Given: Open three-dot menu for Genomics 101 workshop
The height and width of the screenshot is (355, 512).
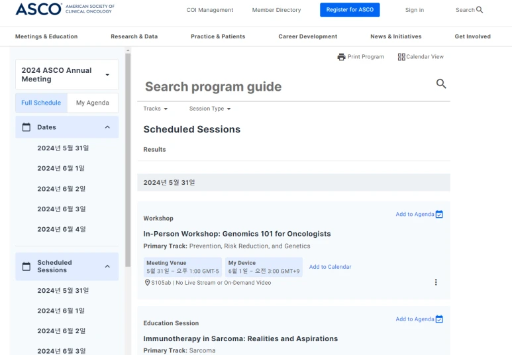Looking at the screenshot, I should coord(436,282).
